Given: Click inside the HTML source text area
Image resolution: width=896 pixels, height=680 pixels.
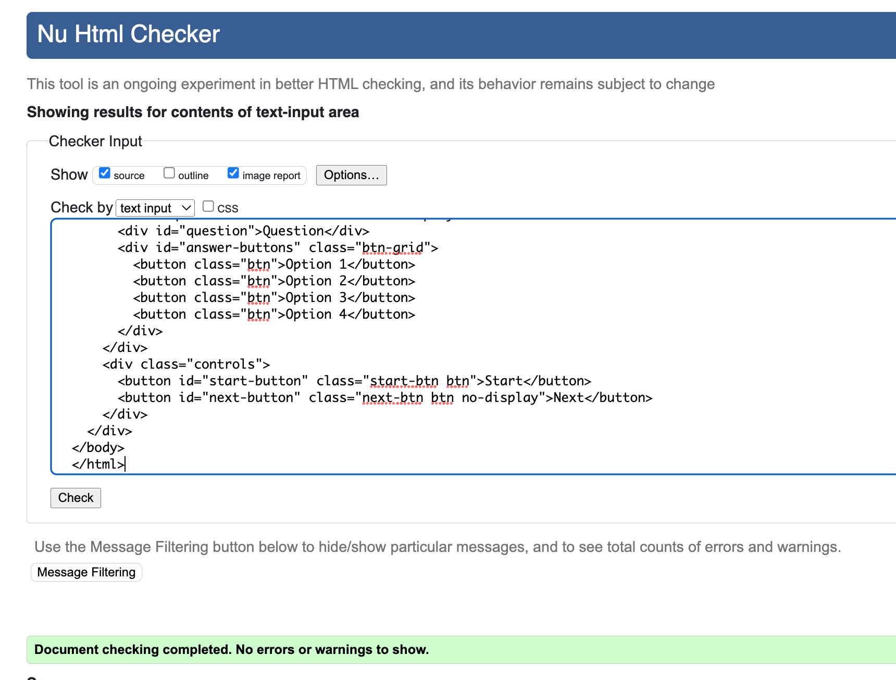Looking at the screenshot, I should (473, 347).
